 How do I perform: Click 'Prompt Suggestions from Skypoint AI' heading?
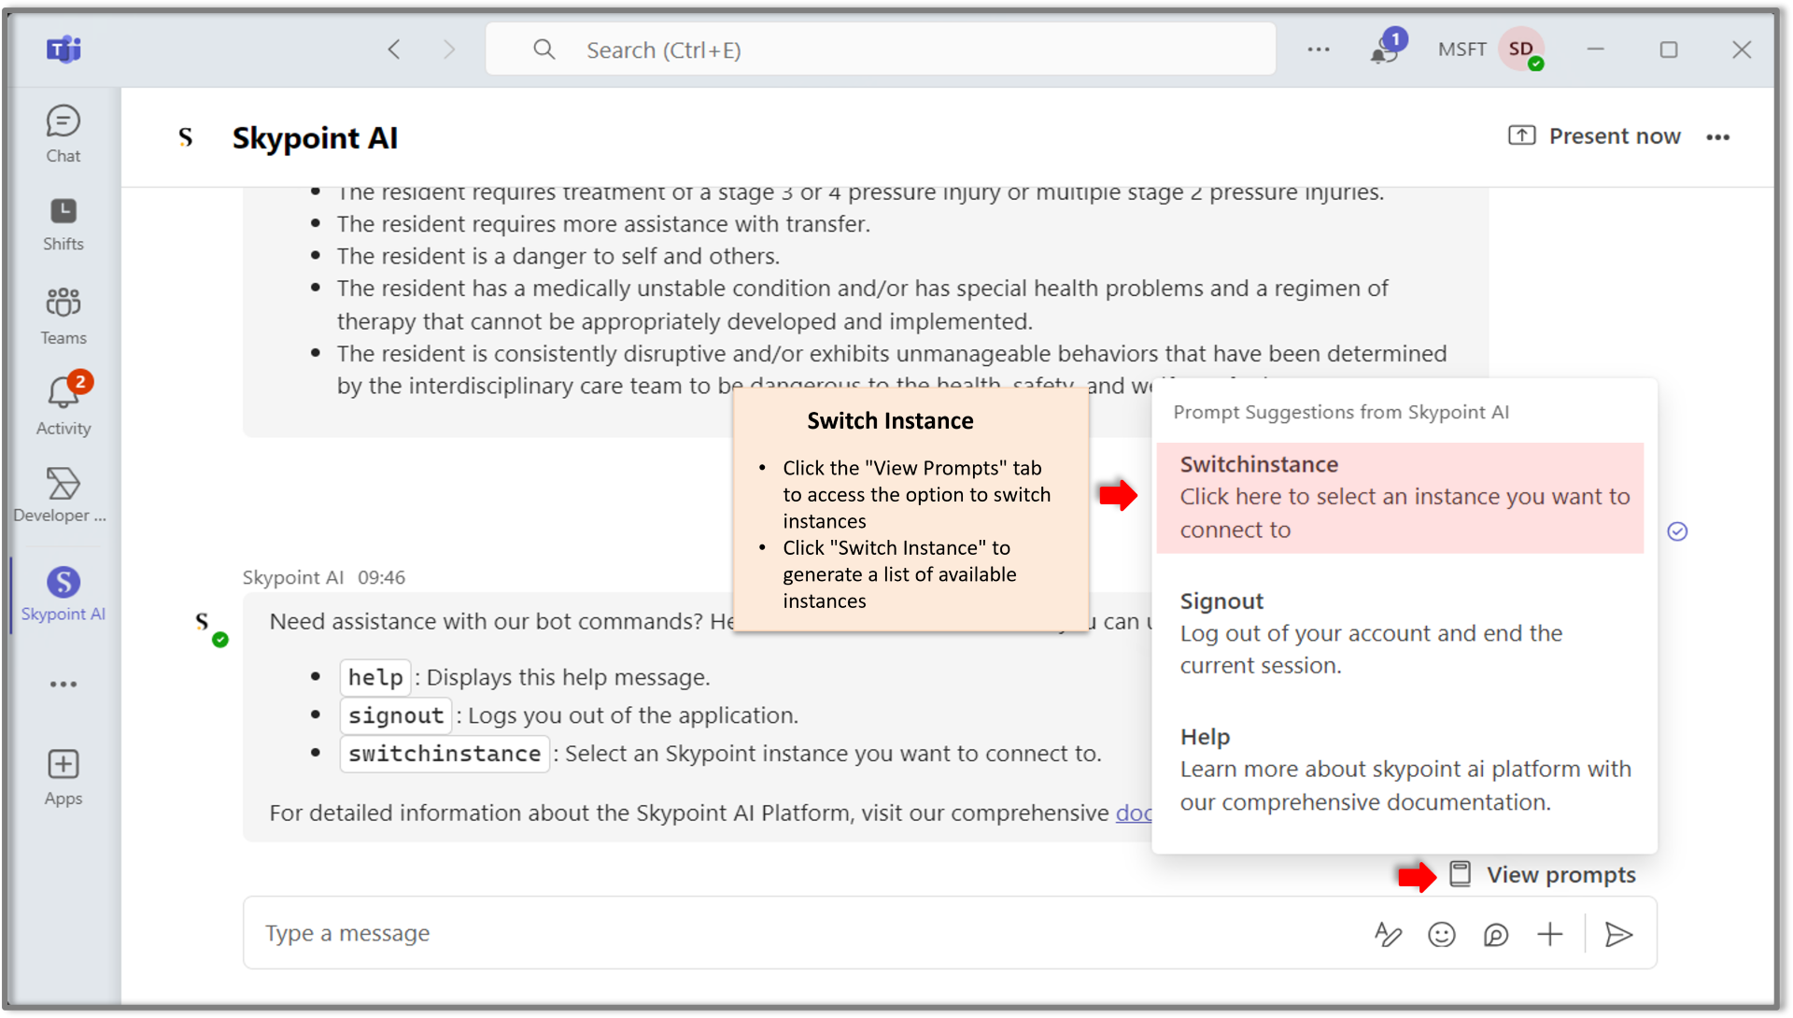coord(1341,412)
